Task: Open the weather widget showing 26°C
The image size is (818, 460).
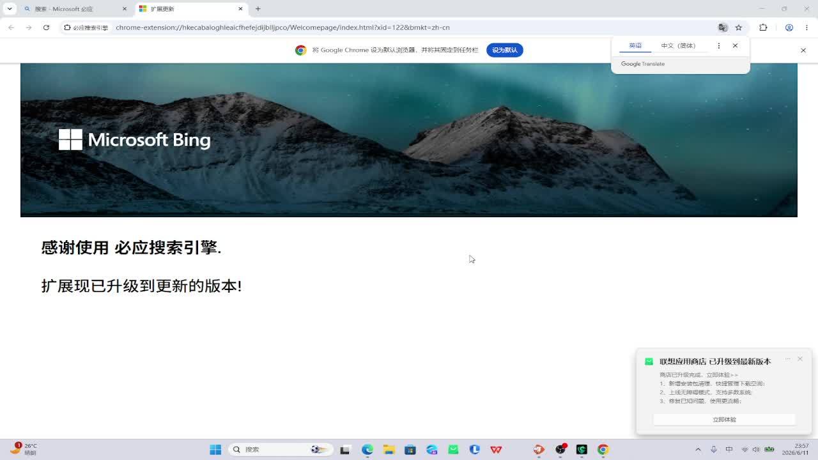Action: pos(24,449)
